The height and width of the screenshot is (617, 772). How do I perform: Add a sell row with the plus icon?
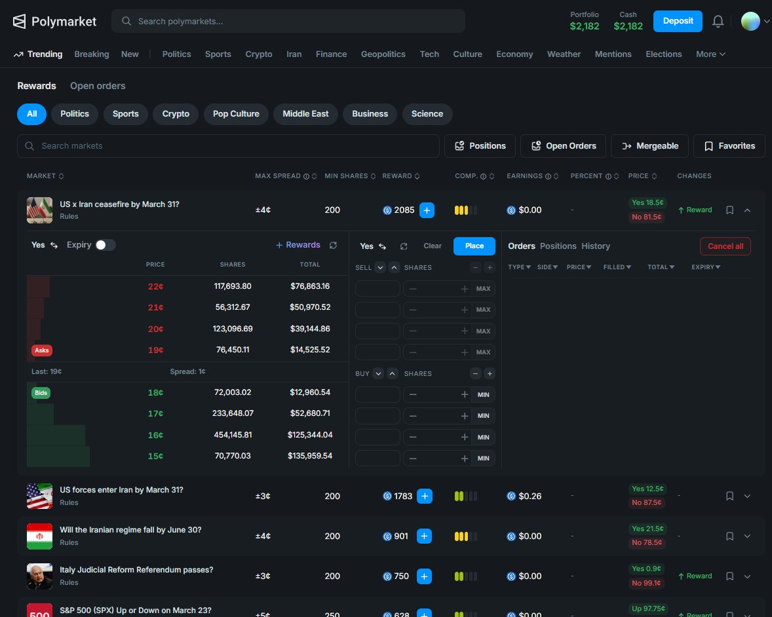[x=490, y=268]
